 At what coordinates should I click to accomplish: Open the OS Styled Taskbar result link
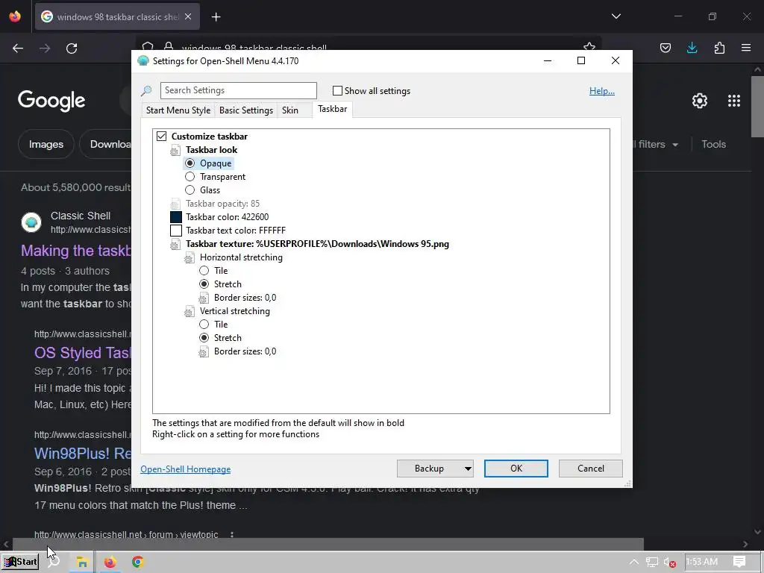pyautogui.click(x=82, y=353)
